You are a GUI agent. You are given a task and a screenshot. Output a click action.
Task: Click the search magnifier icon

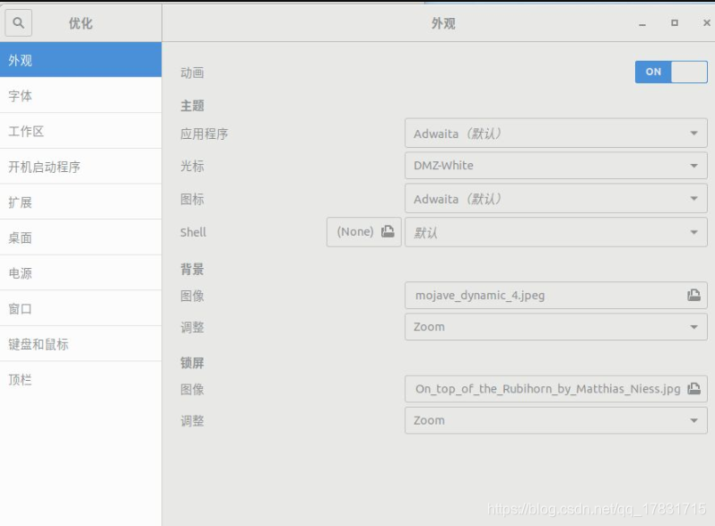(18, 22)
